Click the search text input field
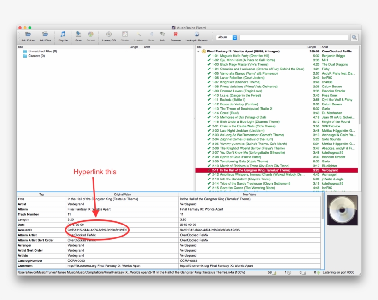This screenshot has width=378, height=300. click(294, 37)
